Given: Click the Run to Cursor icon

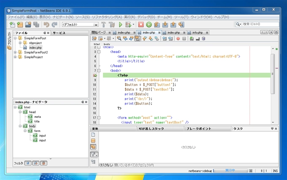Looking at the screenshot, I should click(x=181, y=25).
